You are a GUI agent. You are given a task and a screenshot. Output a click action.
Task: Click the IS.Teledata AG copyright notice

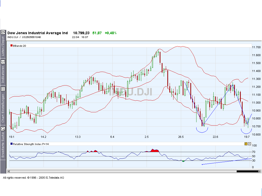click(34, 178)
